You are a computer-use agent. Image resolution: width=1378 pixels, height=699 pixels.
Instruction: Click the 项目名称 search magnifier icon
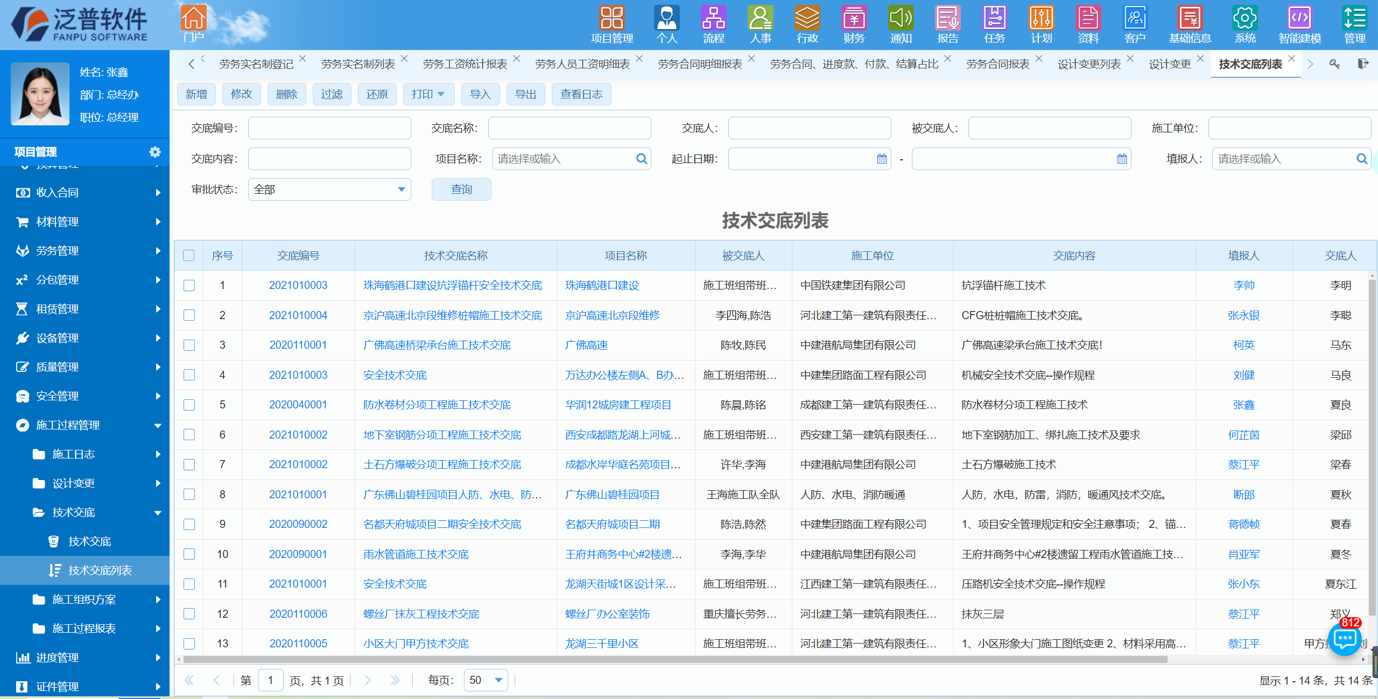tap(641, 159)
